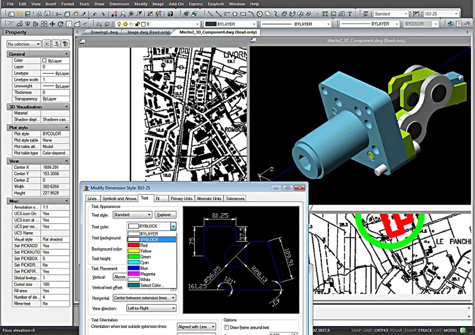The height and width of the screenshot is (335, 475).
Task: Click the Text (T) tool icon
Action: point(350,14)
